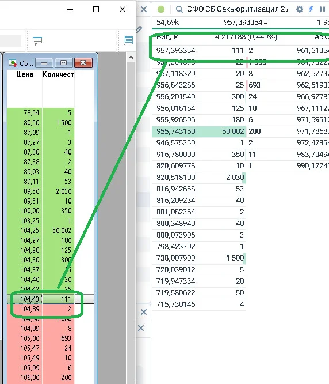The image size is (329, 384).
Task: Minimize the inner СБ quote window
Action: tap(44, 63)
